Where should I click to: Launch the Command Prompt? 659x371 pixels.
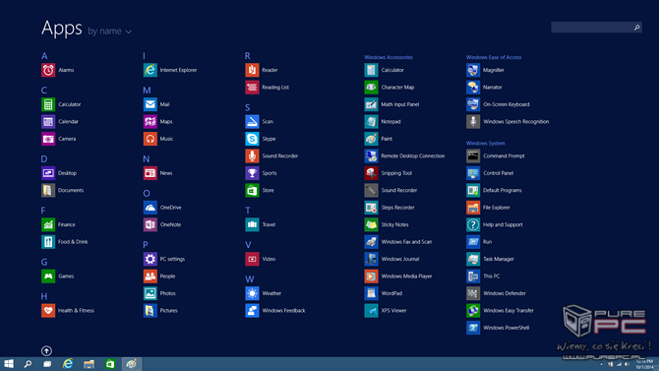pyautogui.click(x=473, y=156)
